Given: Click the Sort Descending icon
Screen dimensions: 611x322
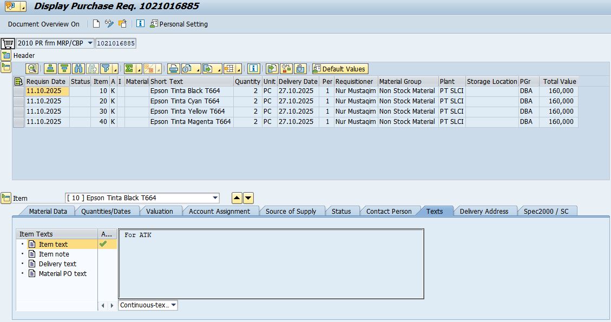Looking at the screenshot, I should pos(64,69).
